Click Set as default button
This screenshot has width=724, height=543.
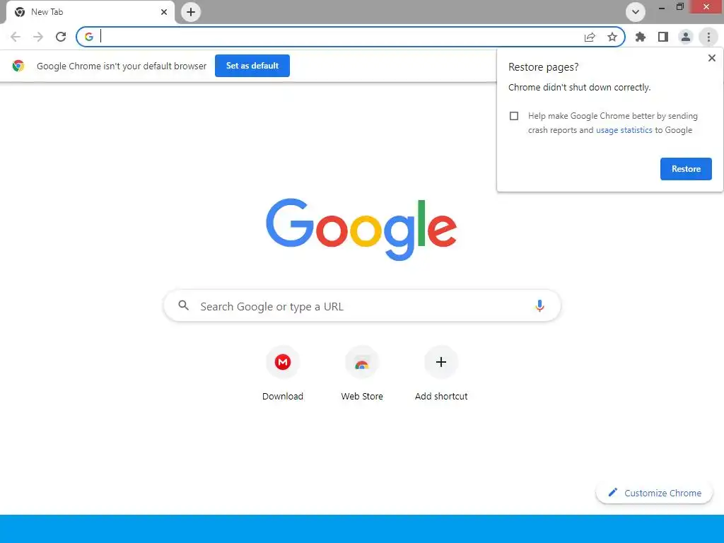click(252, 66)
